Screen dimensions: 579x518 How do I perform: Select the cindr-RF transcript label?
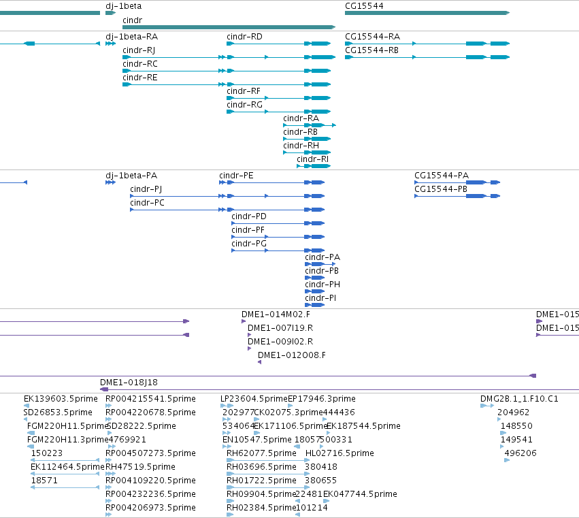click(244, 91)
